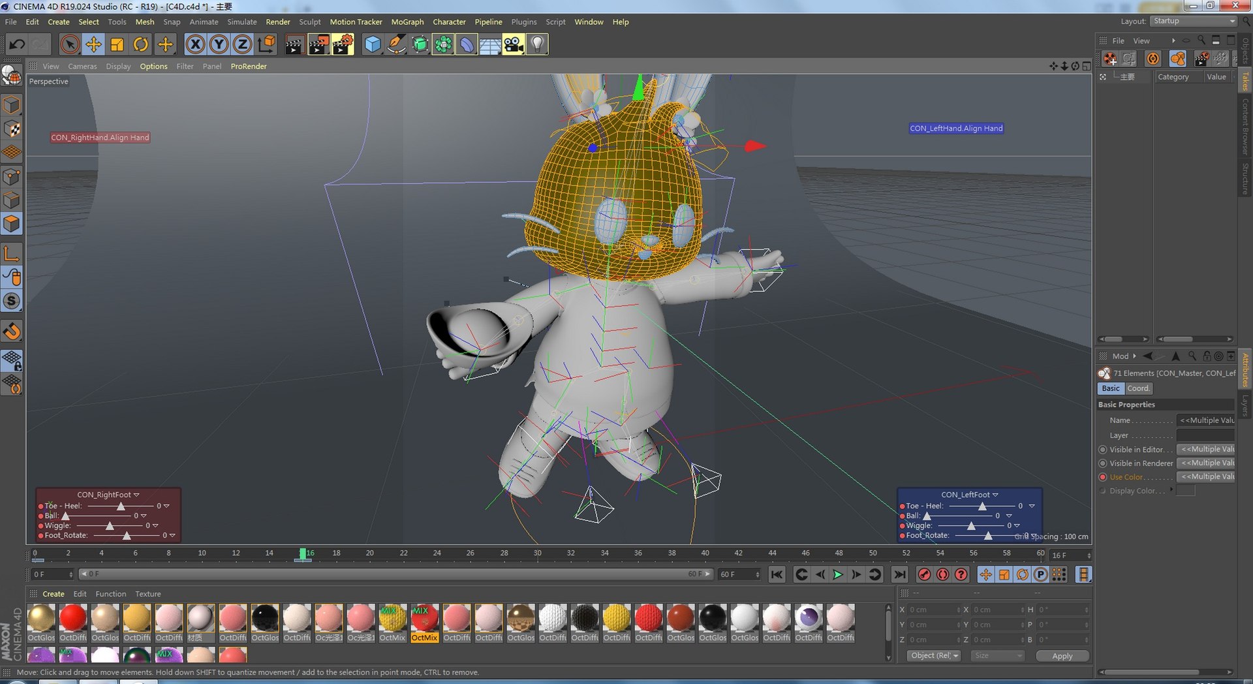The image size is (1253, 684).
Task: Open viewport Cameras menu
Action: (x=82, y=66)
